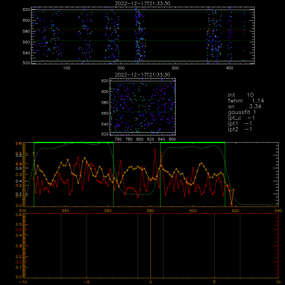
Task: Click x-axis tick 100 in top plot
Action: (x=67, y=68)
